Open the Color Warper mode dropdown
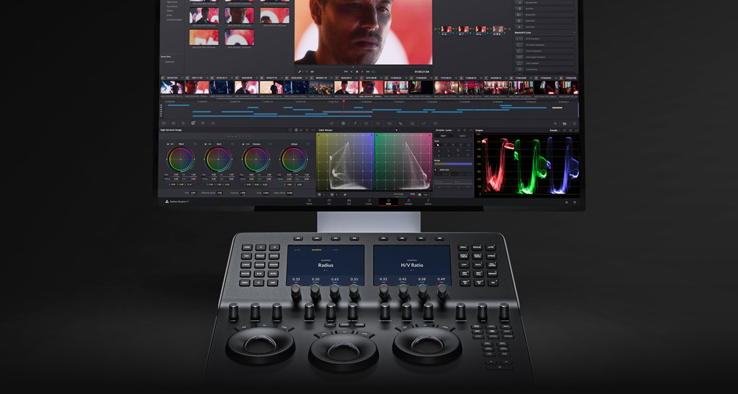This screenshot has height=394, width=738. (x=396, y=130)
